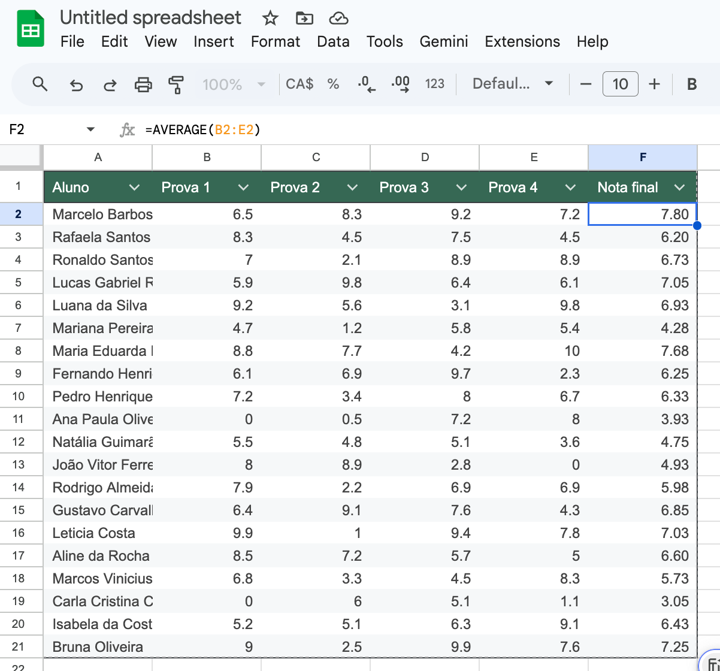Select column F header

point(643,157)
